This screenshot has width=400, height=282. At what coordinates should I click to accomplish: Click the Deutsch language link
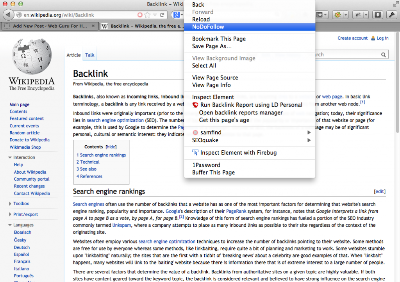point(22,247)
